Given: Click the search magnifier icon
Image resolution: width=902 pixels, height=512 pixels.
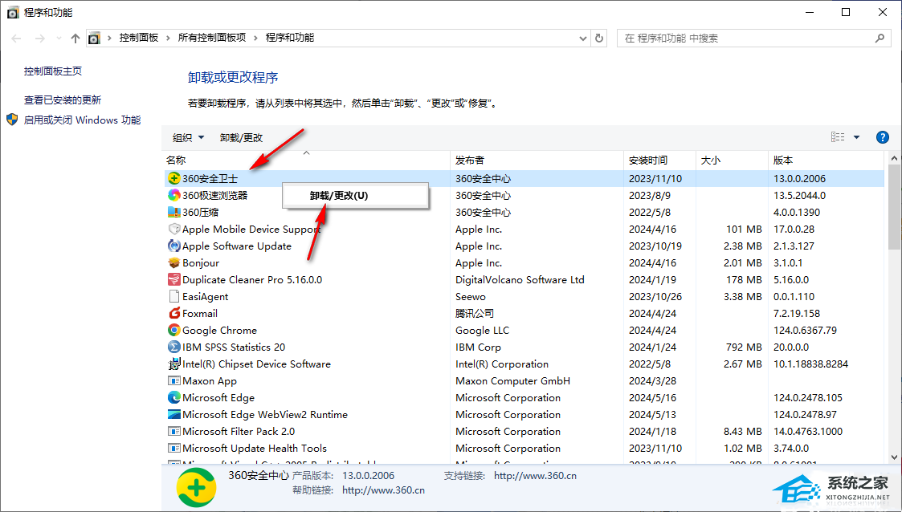Looking at the screenshot, I should (880, 38).
